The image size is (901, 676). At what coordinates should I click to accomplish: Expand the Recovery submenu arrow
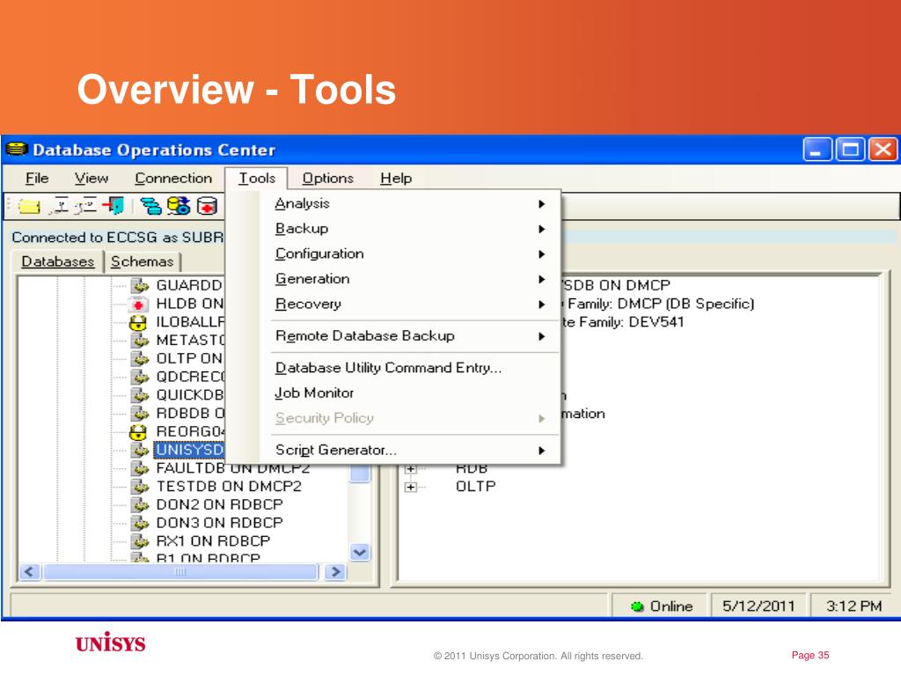pyautogui.click(x=541, y=304)
